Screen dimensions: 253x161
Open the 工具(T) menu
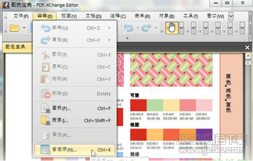191,16
